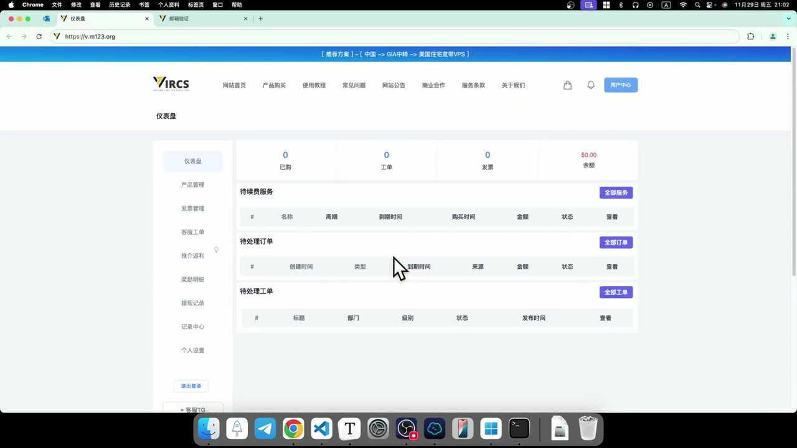
Task: Open 产品管理 in the sidebar
Action: pos(192,185)
